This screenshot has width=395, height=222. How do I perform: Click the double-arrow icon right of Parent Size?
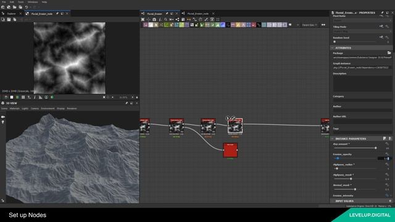[x=323, y=25]
